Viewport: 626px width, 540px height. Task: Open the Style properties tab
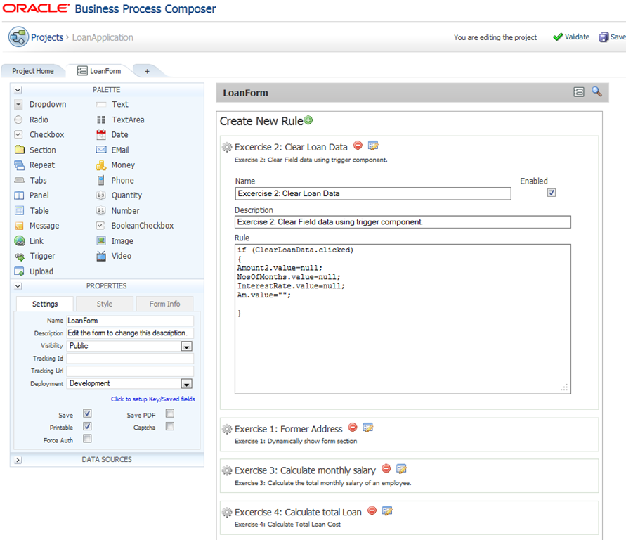104,304
